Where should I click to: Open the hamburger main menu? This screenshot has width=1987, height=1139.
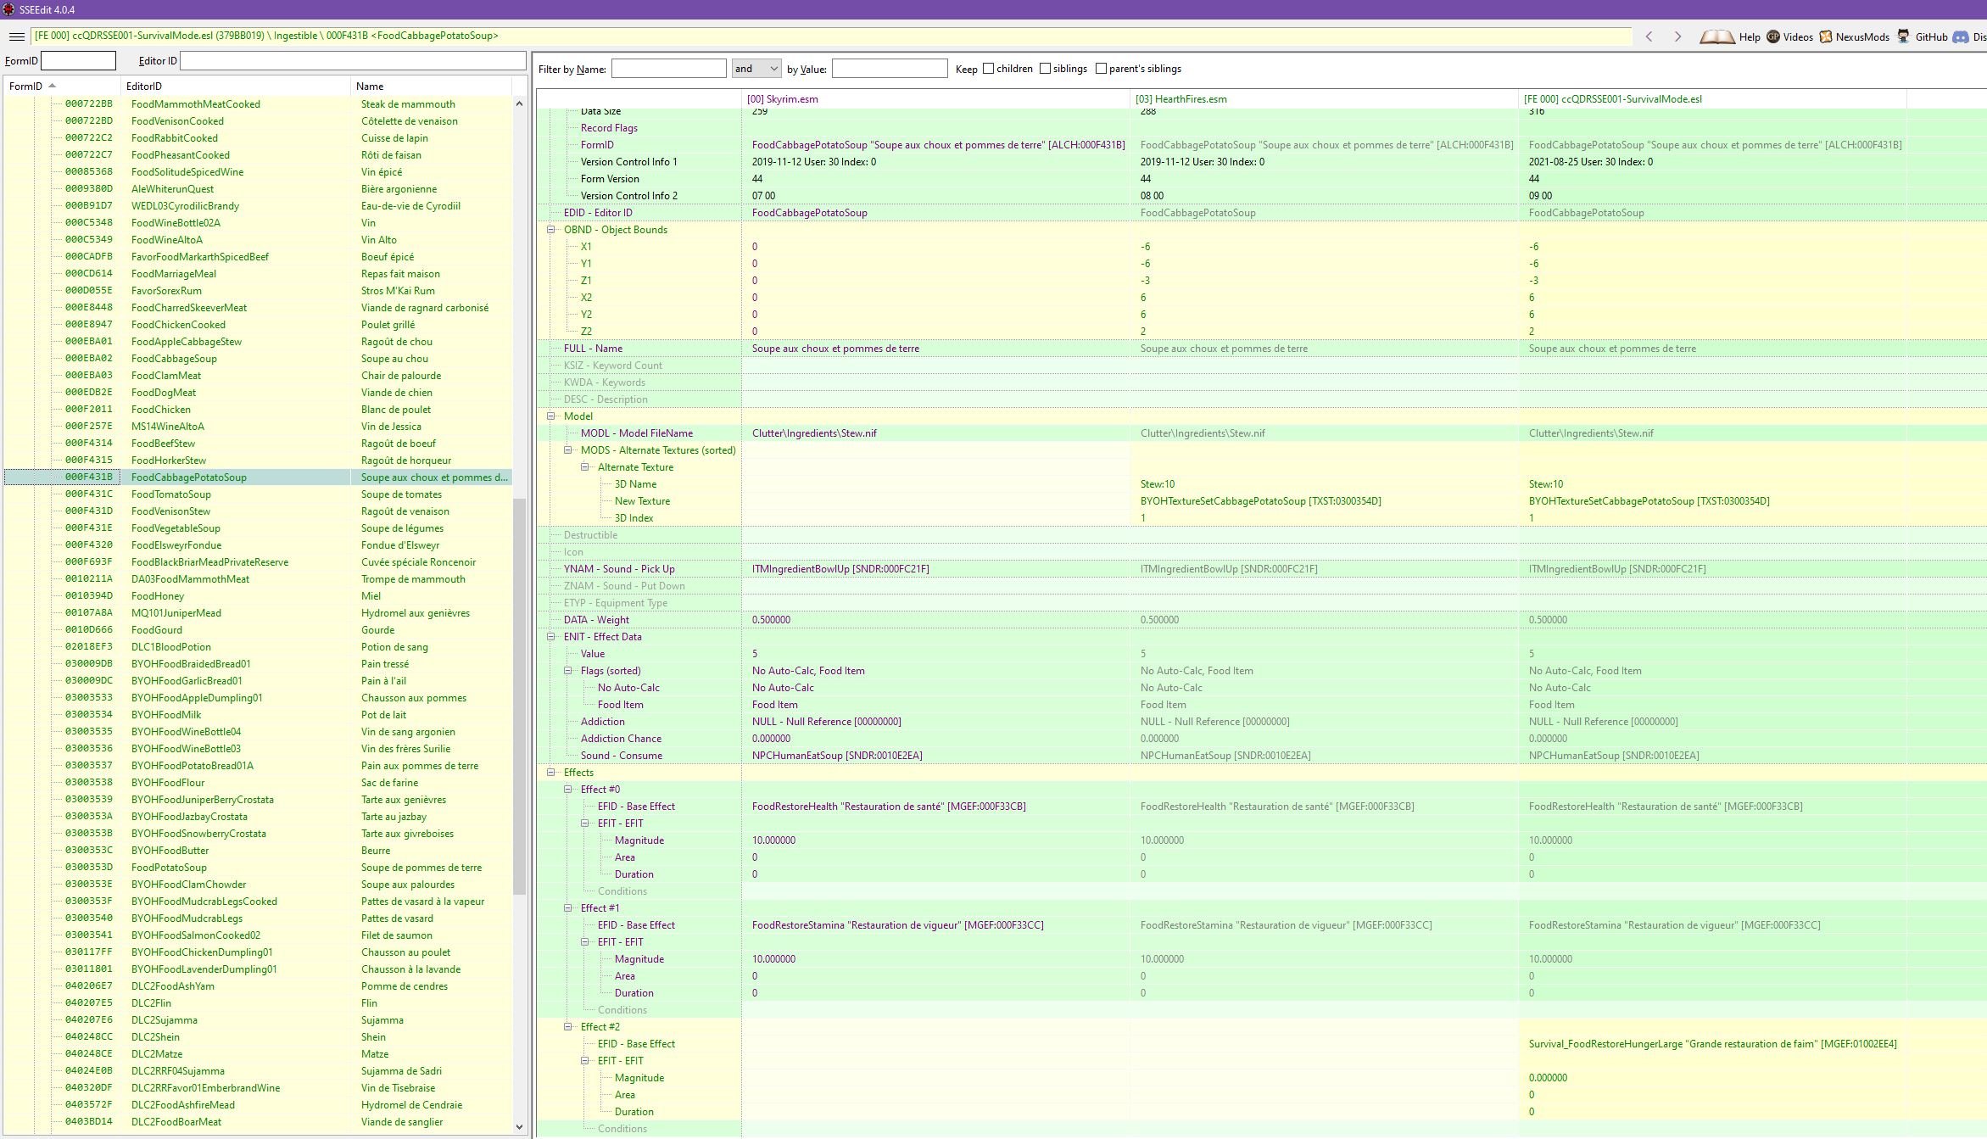[x=16, y=36]
